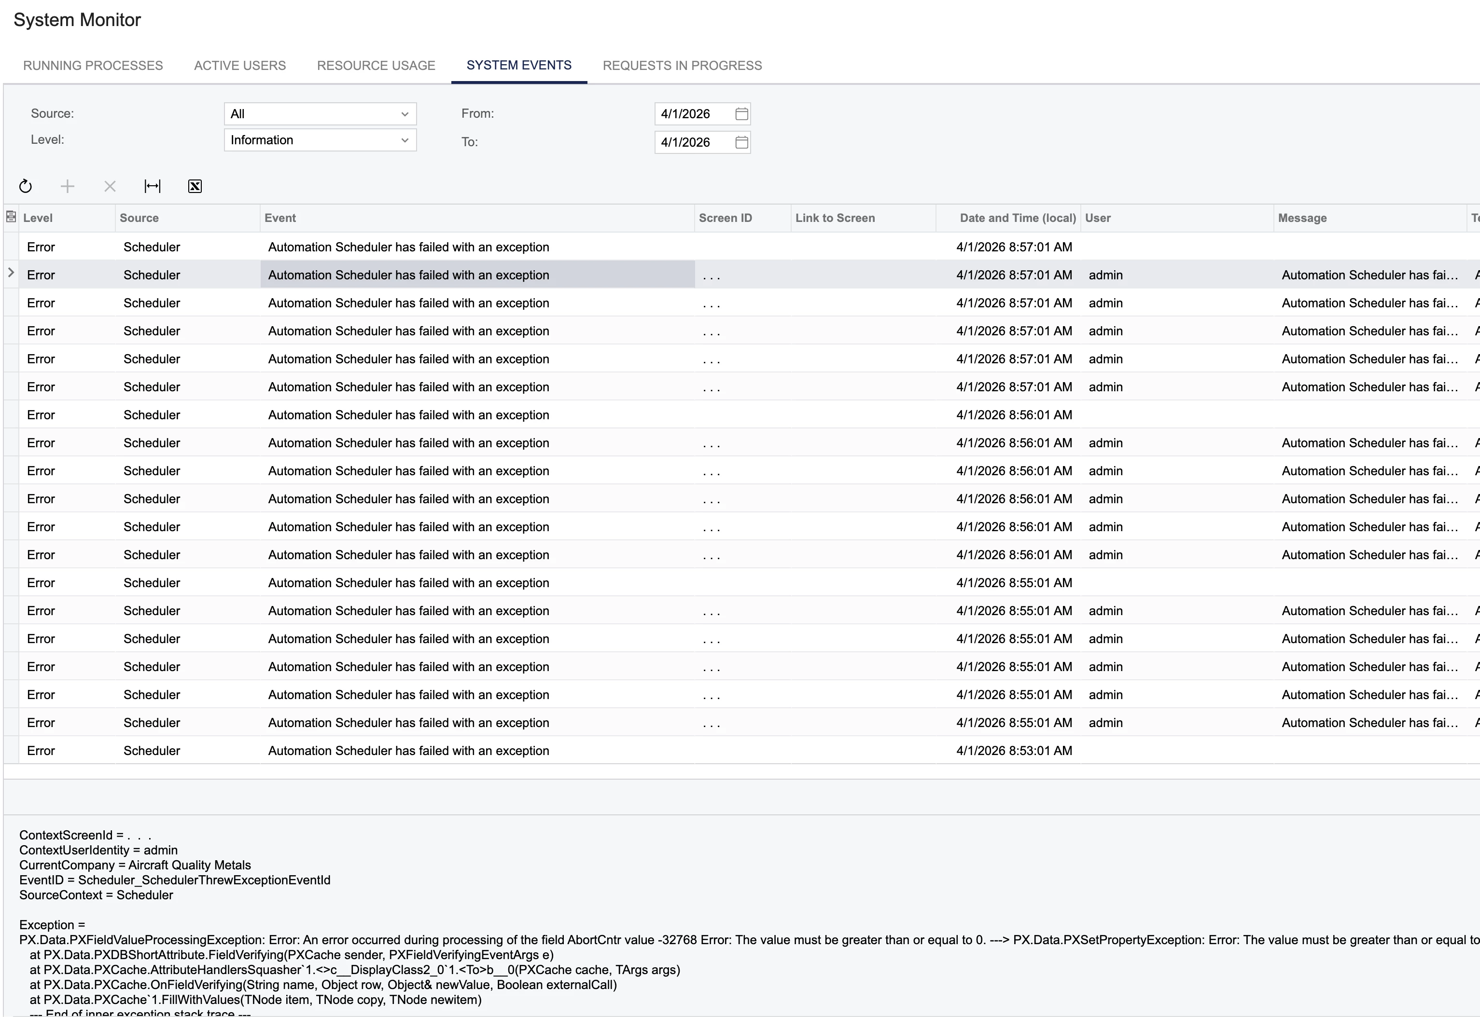Image resolution: width=1480 pixels, height=1017 pixels.
Task: Click the grid settings icon beside the Level header
Action: [11, 217]
